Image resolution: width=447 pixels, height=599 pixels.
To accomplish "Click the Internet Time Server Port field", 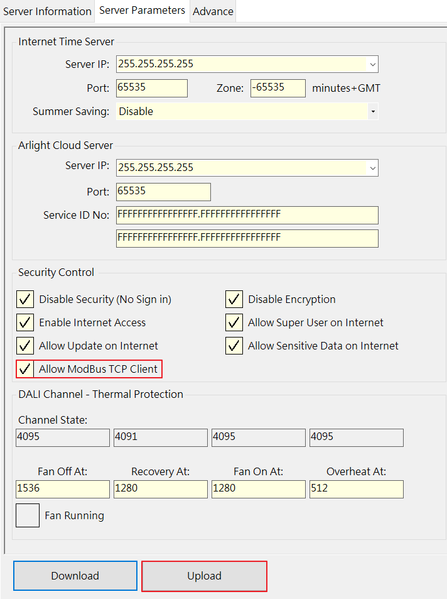I will (x=152, y=88).
